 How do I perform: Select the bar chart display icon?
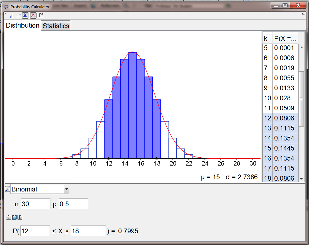pyautogui.click(x=25, y=16)
